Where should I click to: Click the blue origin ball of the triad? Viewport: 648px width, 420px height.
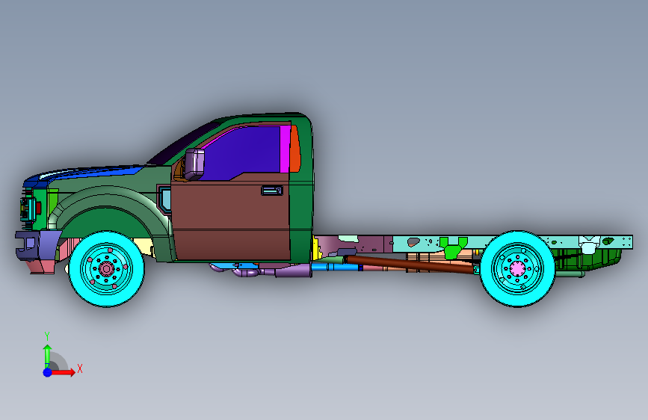click(48, 372)
